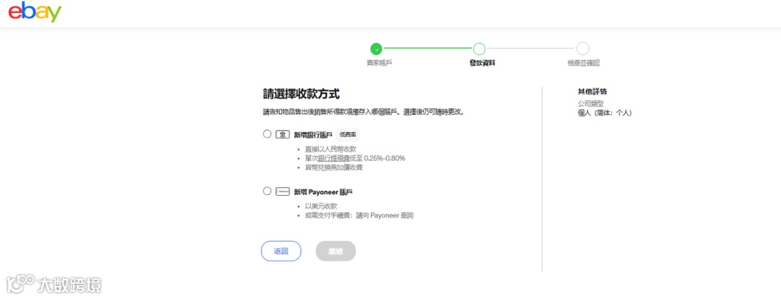Image resolution: width=781 pixels, height=299 pixels.
Task: Click the eBay logo
Action: pyautogui.click(x=35, y=12)
